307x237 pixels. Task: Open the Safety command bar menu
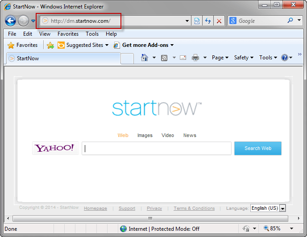click(x=244, y=58)
